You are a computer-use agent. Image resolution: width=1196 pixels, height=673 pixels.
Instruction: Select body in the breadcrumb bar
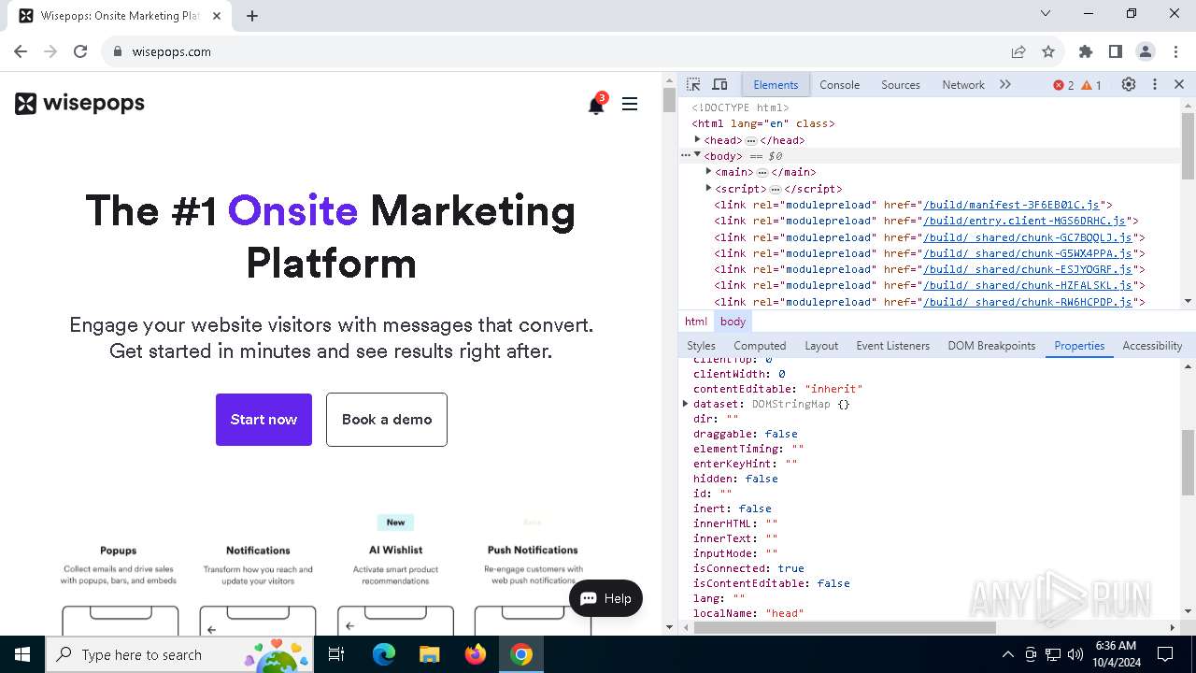733,322
